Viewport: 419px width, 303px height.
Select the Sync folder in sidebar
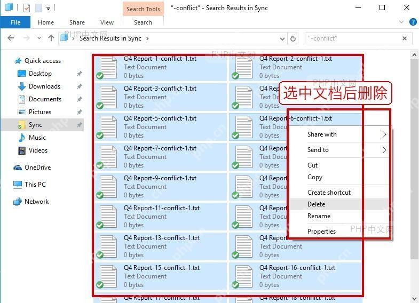click(42, 125)
